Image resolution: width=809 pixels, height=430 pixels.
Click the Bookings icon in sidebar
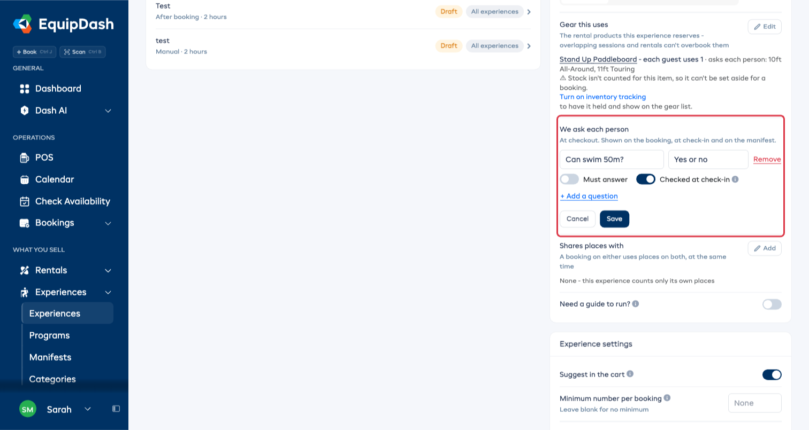click(x=24, y=223)
